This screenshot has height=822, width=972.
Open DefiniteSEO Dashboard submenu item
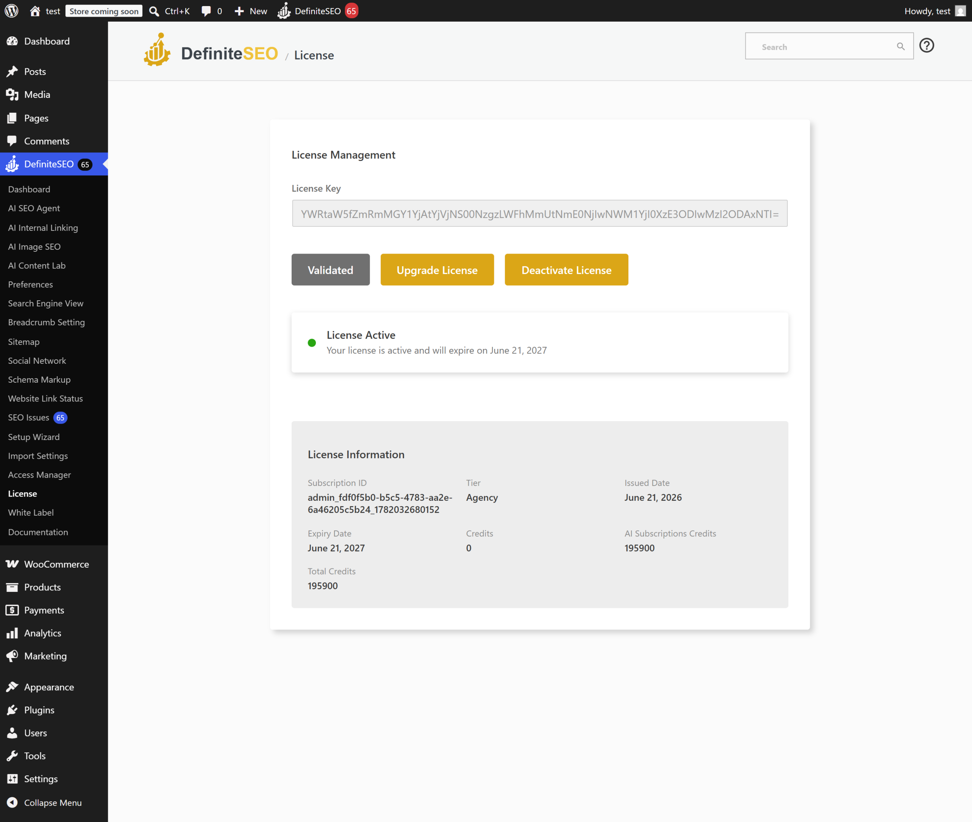pyautogui.click(x=29, y=189)
